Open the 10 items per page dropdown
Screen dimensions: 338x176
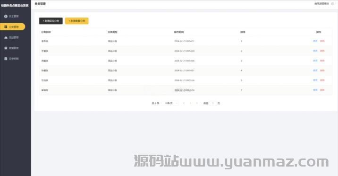(171, 103)
